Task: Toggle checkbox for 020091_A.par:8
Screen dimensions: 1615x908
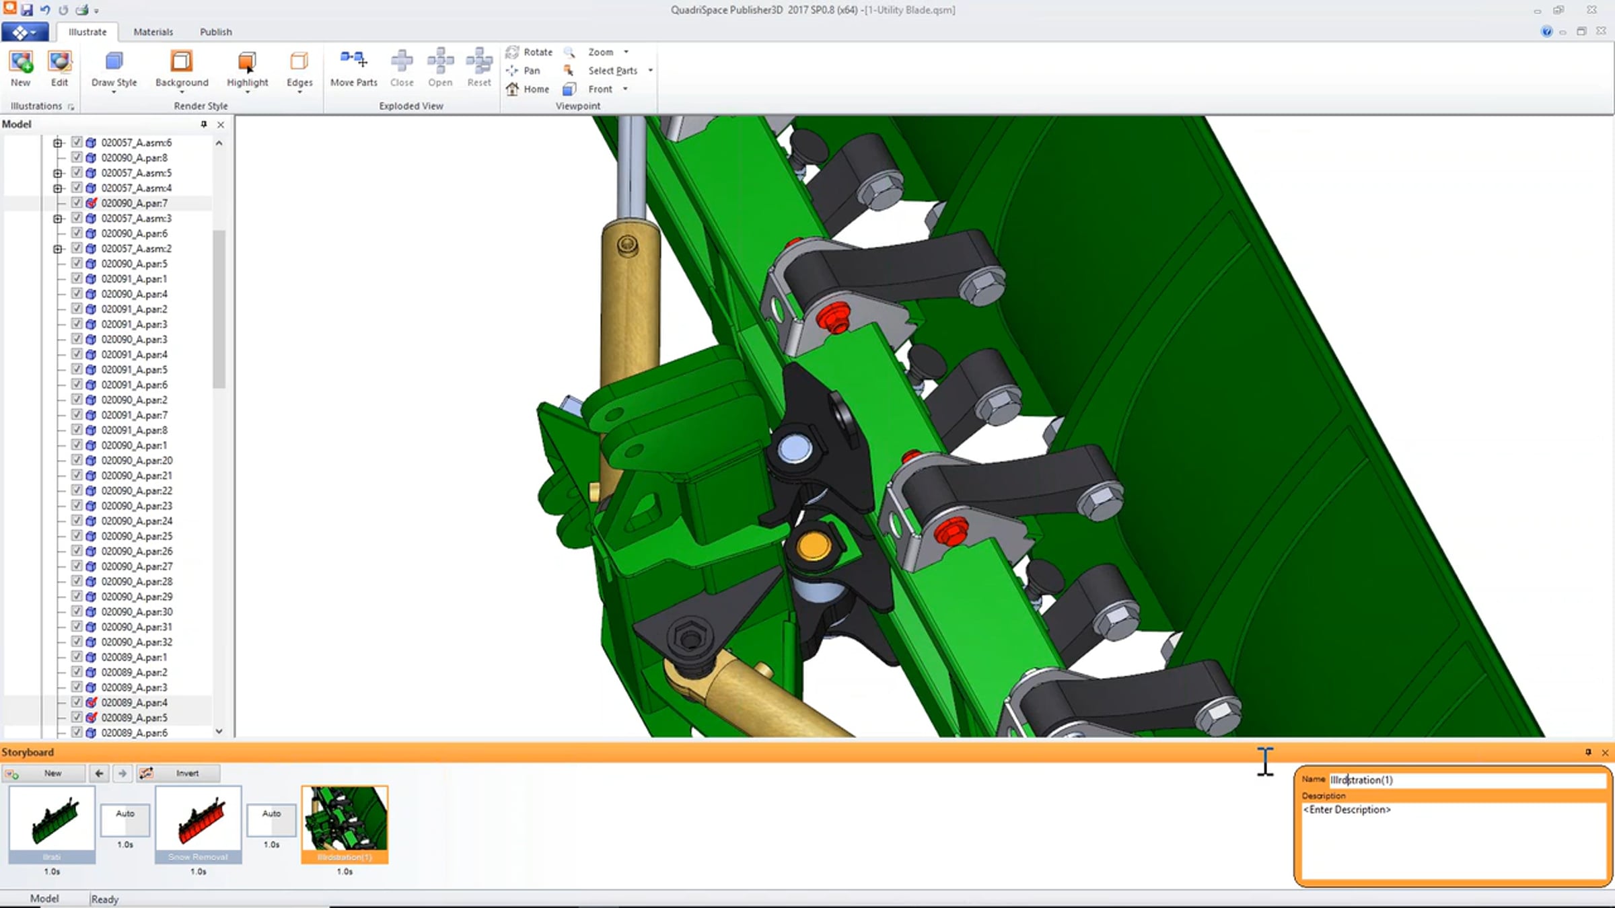Action: 77,430
